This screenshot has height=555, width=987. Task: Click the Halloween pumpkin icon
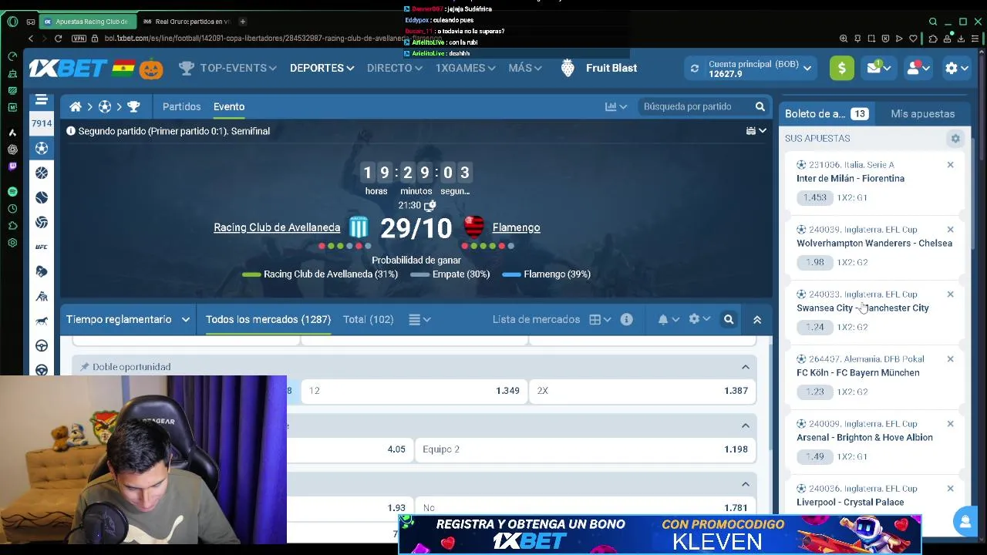[x=151, y=69]
